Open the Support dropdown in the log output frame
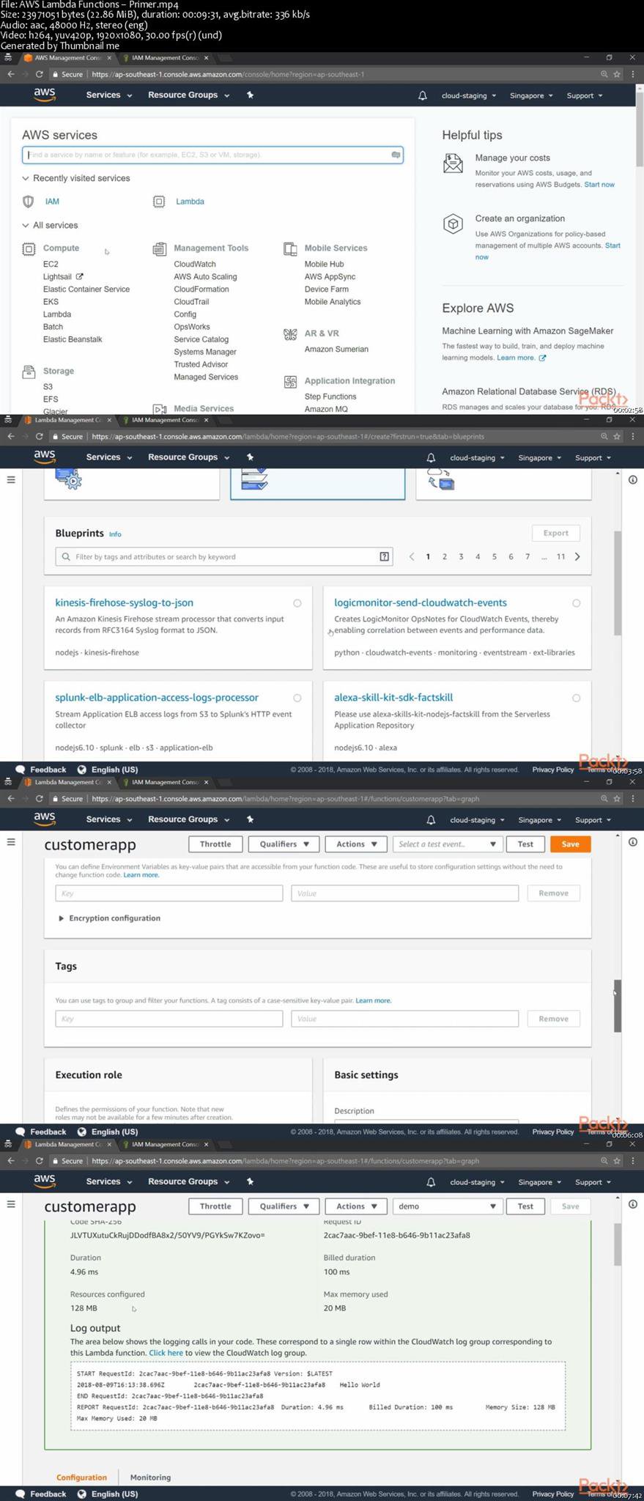Viewport: 644px width, 1501px height. [593, 1181]
